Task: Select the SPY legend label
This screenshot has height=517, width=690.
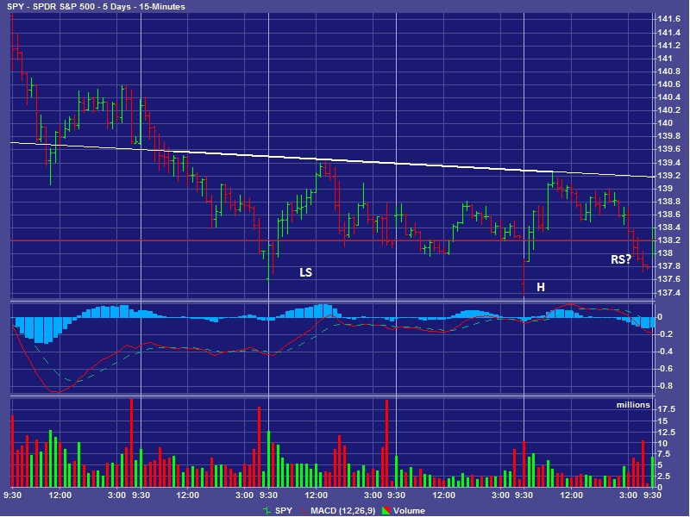Action: [284, 510]
